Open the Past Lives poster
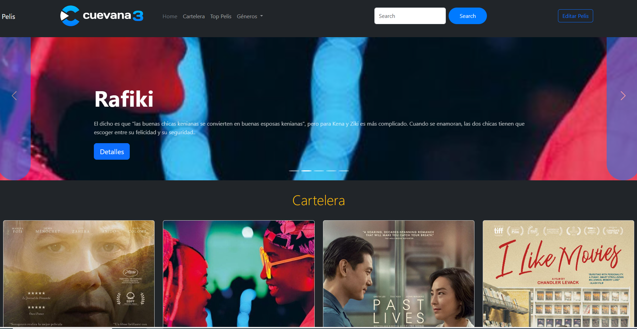The image size is (637, 329). click(x=399, y=274)
